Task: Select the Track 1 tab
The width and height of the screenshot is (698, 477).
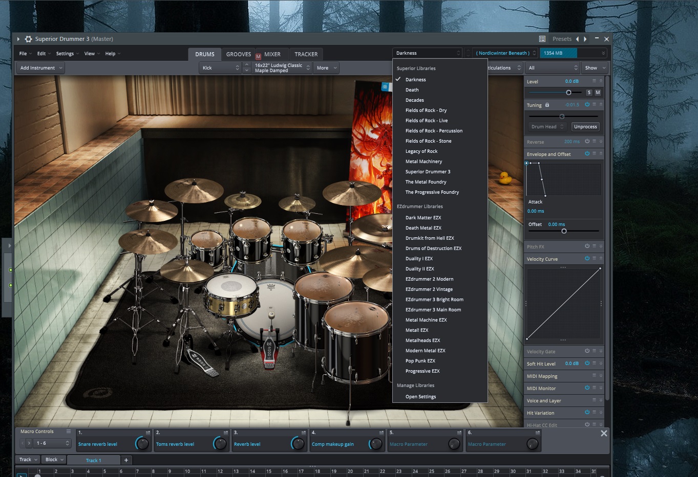Action: click(93, 460)
